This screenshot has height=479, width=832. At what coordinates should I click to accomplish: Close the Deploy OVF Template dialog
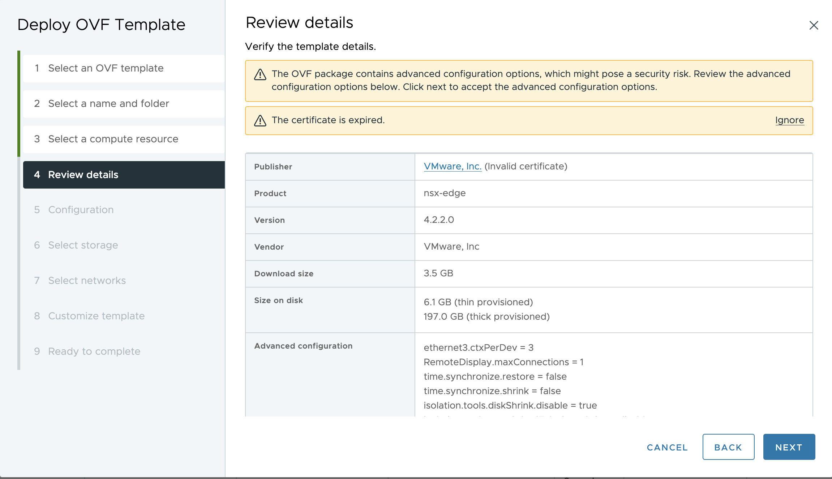tap(814, 25)
